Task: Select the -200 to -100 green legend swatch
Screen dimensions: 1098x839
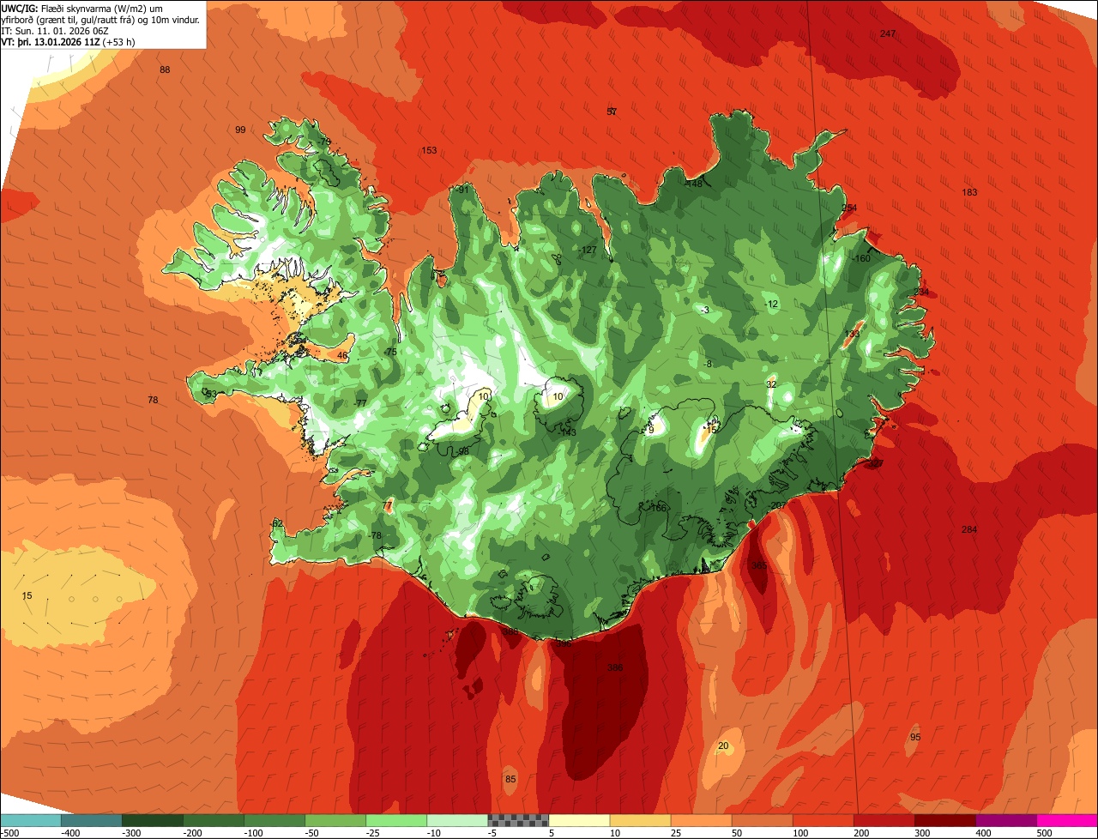Action: pos(213,820)
